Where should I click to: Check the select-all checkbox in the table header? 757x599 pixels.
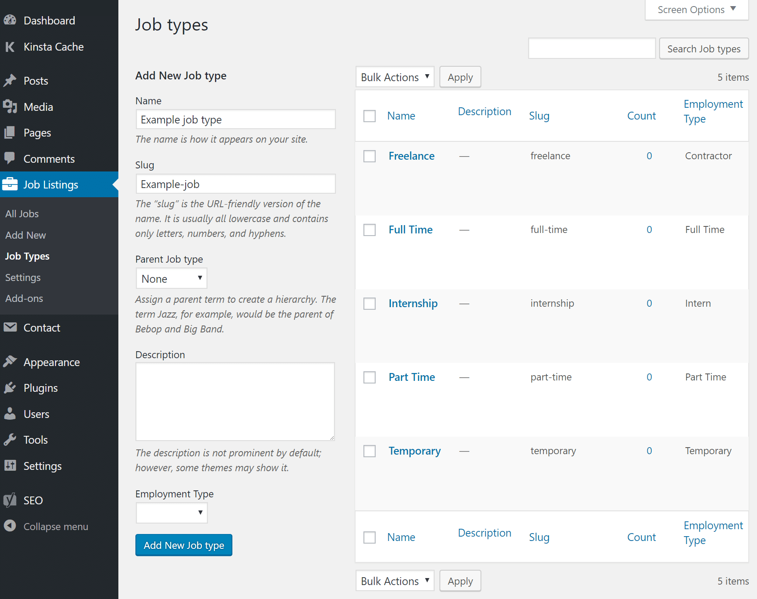click(370, 116)
